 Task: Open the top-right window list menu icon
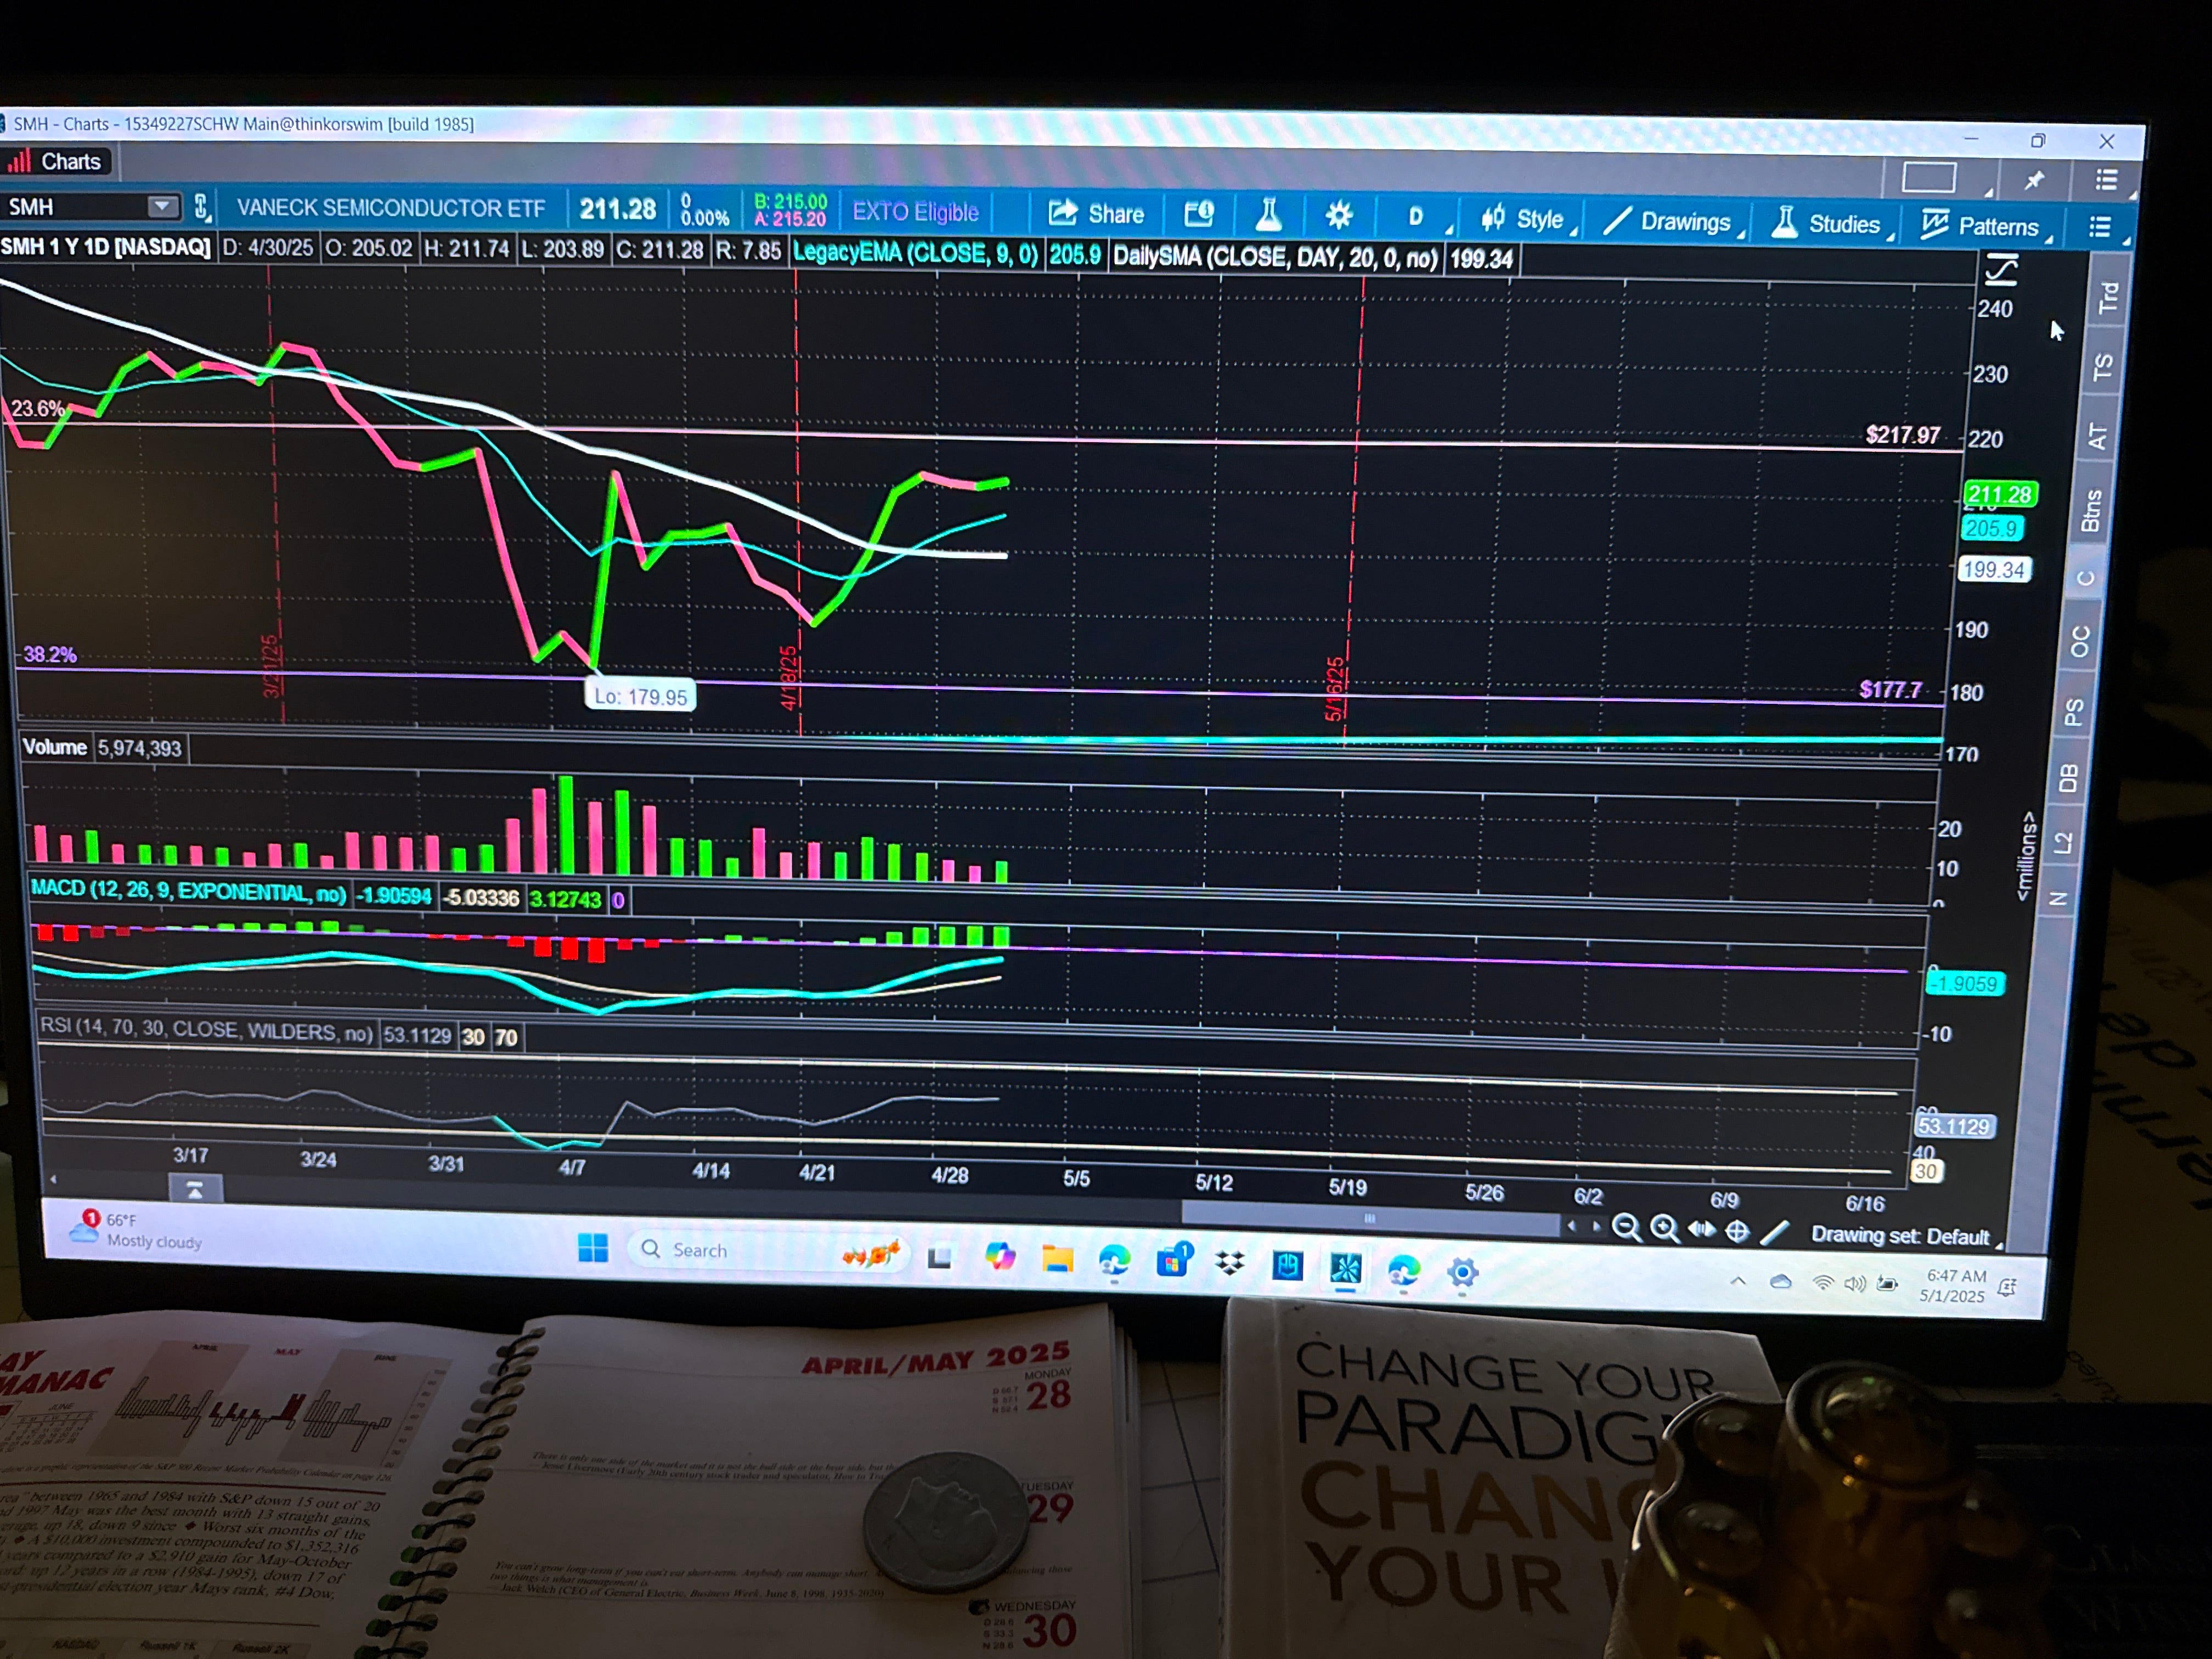point(2107,180)
